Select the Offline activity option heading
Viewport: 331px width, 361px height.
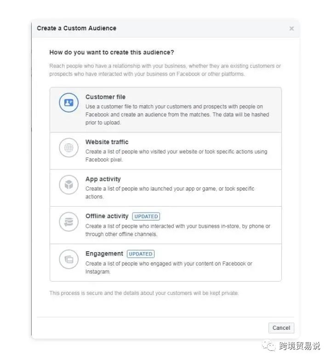click(x=107, y=216)
